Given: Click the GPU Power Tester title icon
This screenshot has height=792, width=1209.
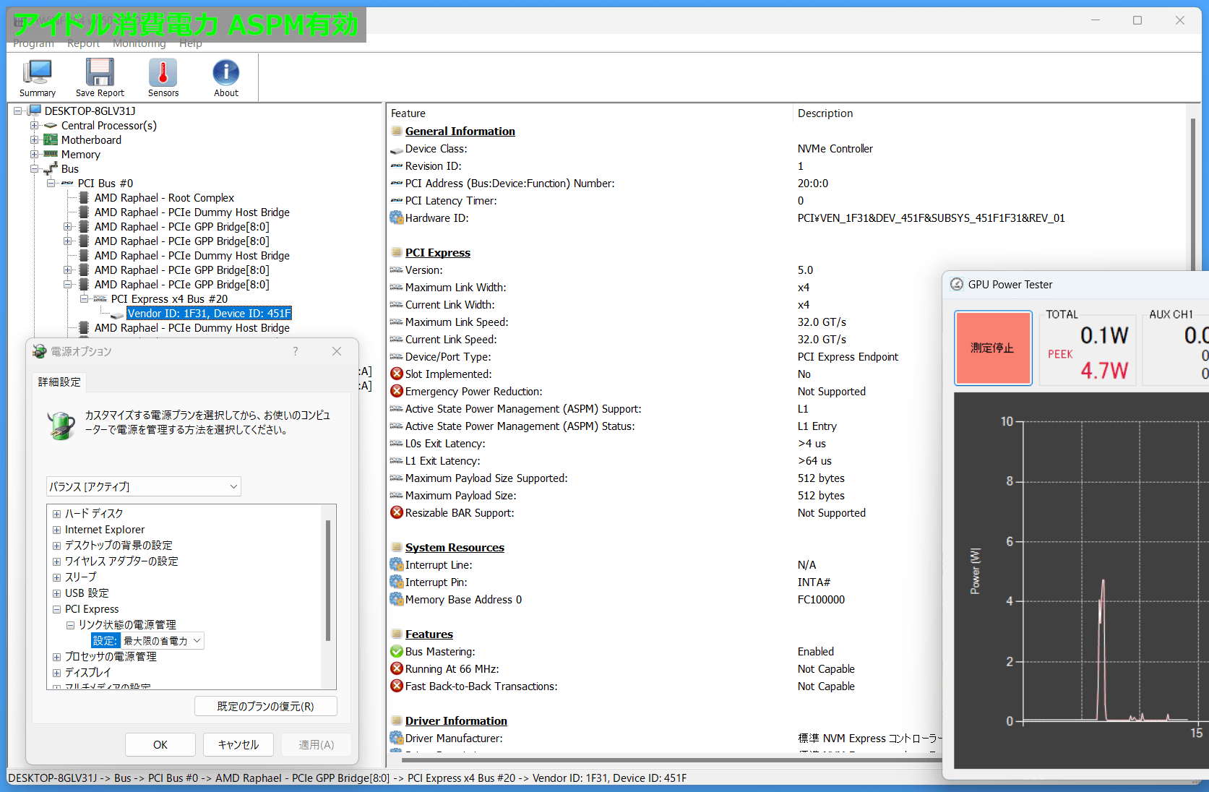Looking at the screenshot, I should tap(957, 284).
